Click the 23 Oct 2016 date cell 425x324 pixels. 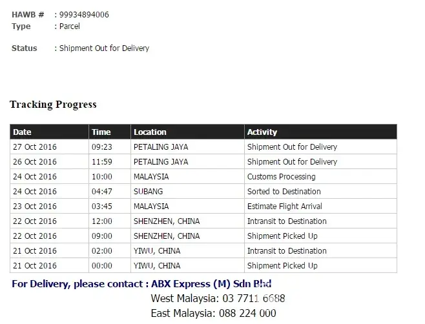[35, 207]
